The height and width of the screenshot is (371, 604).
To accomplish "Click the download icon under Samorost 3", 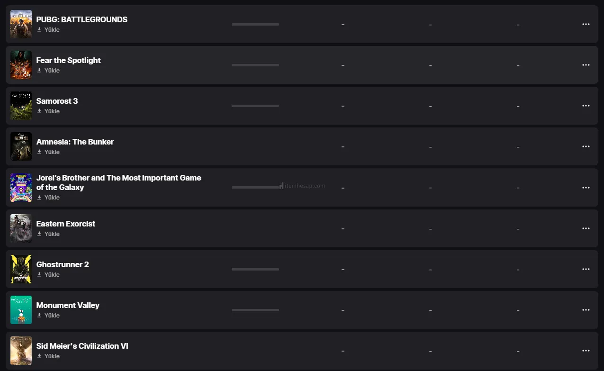I will 39,111.
